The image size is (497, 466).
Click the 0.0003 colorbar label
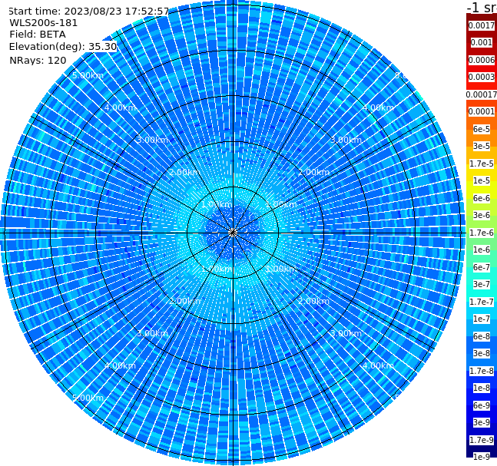click(482, 77)
